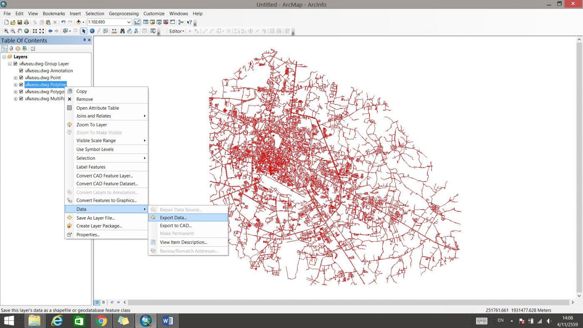Open the Editor dropdown menu
This screenshot has height=328, width=583.
coord(177,31)
